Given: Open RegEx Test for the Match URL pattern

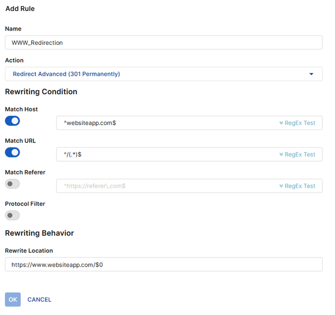Looking at the screenshot, I should coord(300,154).
